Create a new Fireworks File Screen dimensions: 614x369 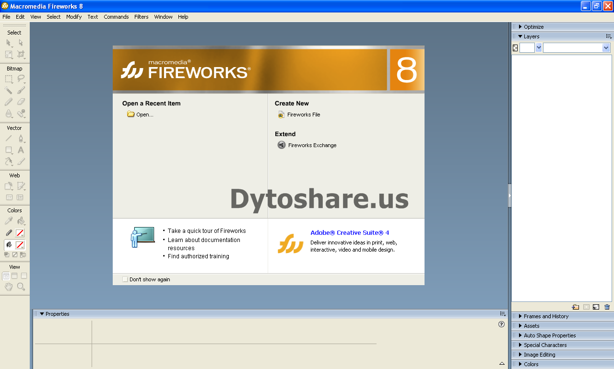pos(303,115)
